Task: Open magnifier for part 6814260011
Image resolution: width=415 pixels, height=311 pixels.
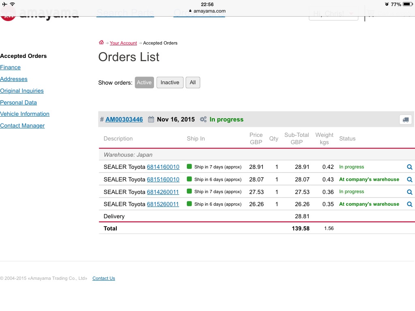Action: [409, 192]
